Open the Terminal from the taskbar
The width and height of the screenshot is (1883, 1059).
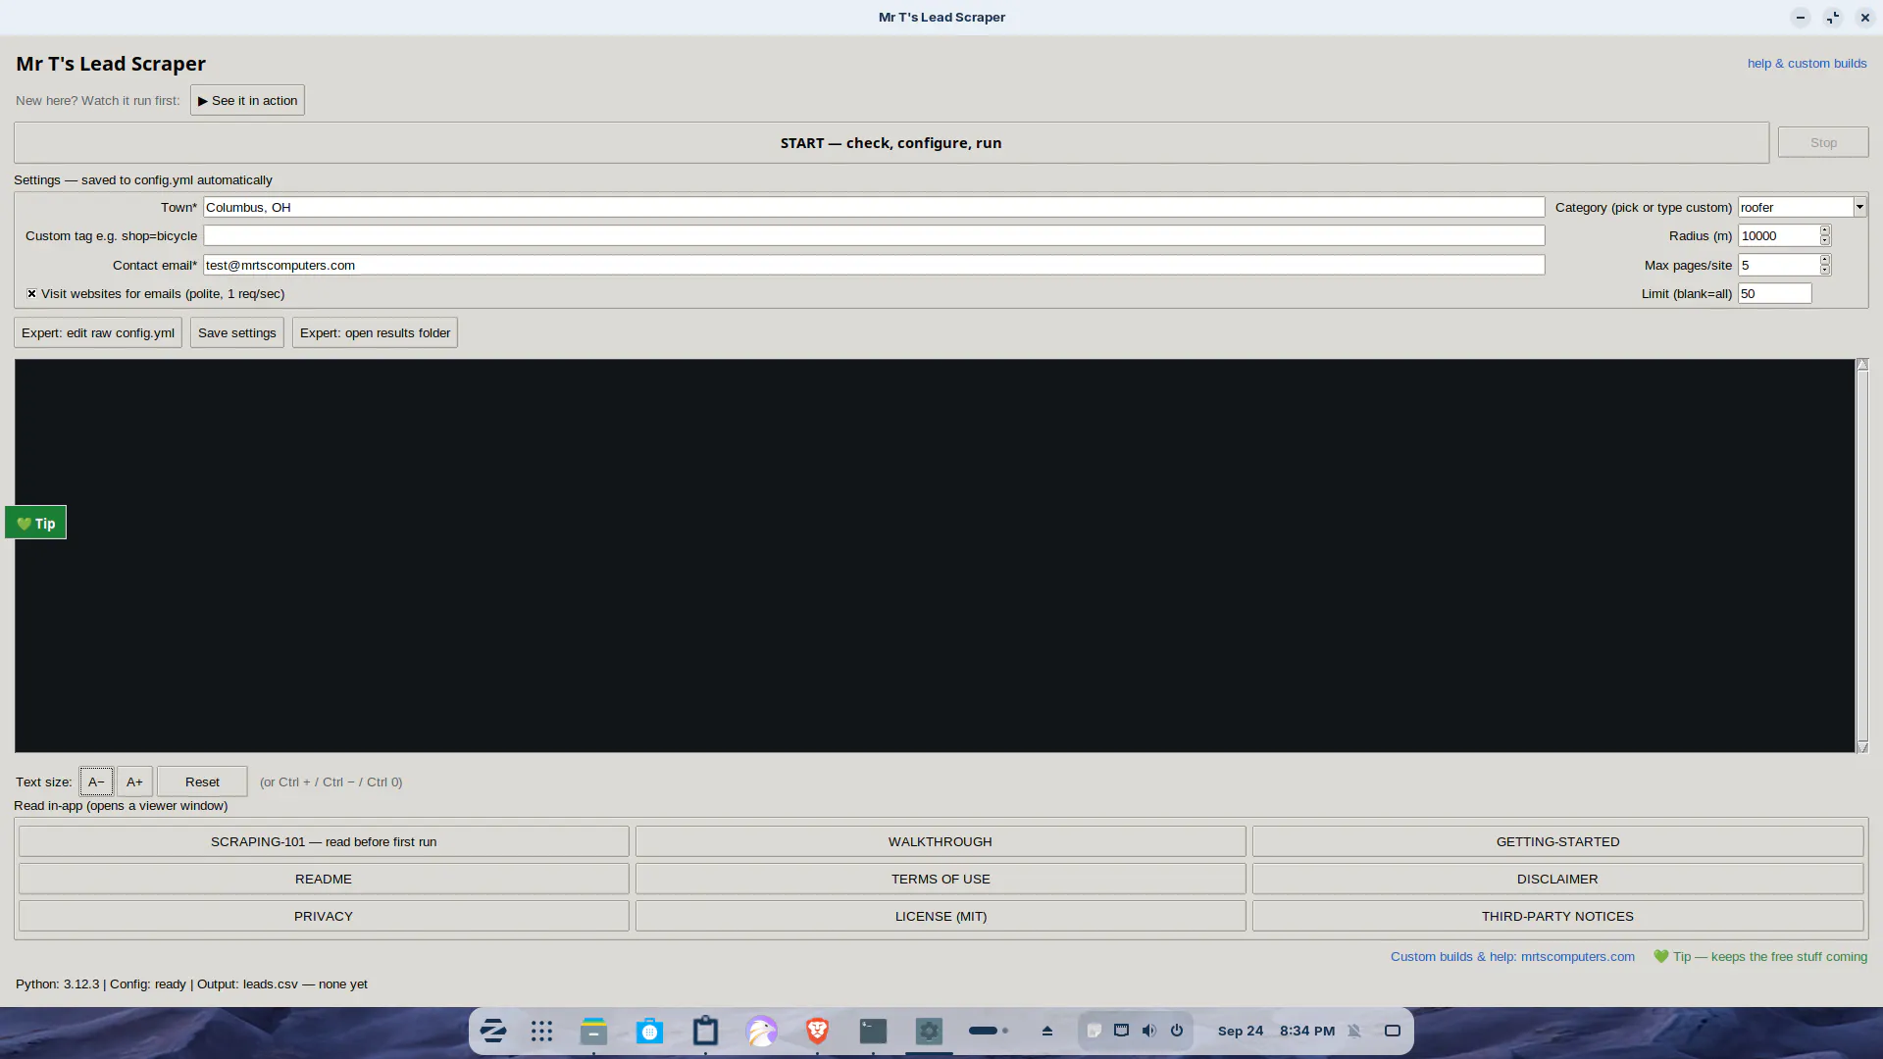pyautogui.click(x=873, y=1031)
